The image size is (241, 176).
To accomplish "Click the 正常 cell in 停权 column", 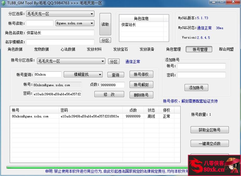I will tap(166, 116).
